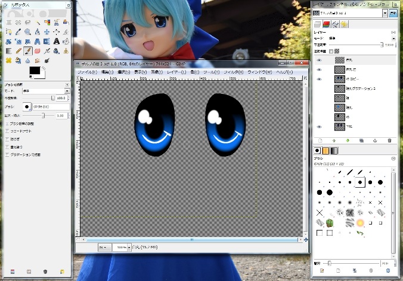This screenshot has width=403, height=281.
Task: Pick the Eraser tool
Action: coord(38,51)
